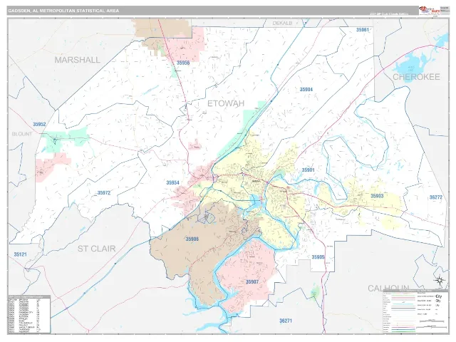456x342 pixels.
Task: Select the CHEROKEE county label
Action: tap(416, 77)
